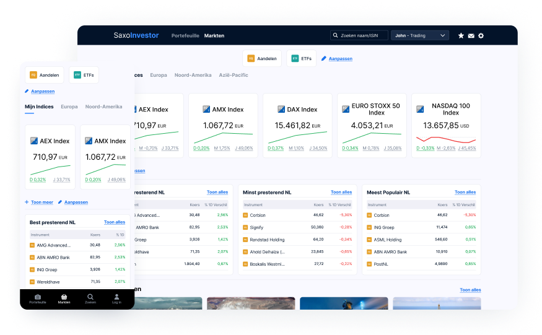Select the Randstad Holding row
Viewport: 542px width, 335px height.
click(x=297, y=240)
